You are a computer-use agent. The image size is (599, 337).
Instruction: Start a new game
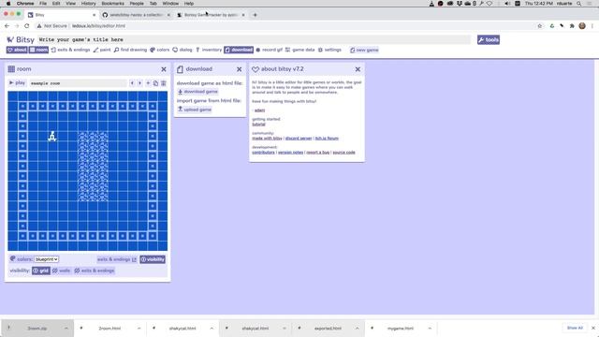(364, 50)
